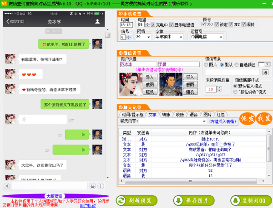Adjust the 未读消息数量 stepper arrows

click(x=219, y=89)
